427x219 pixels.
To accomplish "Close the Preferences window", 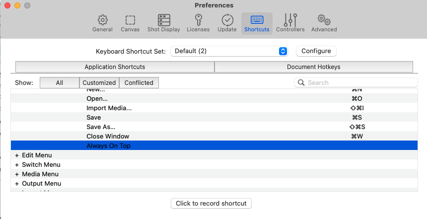I will (x=7, y=5).
